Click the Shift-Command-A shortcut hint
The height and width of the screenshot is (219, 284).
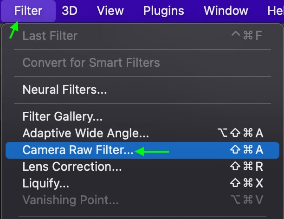246,150
